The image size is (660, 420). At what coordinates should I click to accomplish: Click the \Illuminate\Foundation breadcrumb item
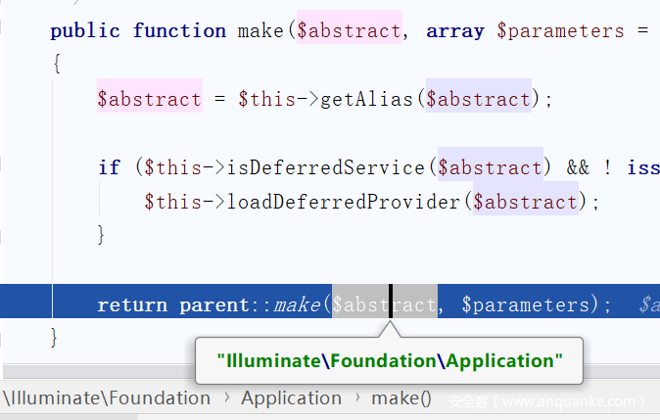click(107, 398)
